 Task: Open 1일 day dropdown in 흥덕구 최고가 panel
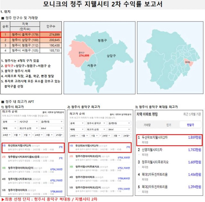95,136
